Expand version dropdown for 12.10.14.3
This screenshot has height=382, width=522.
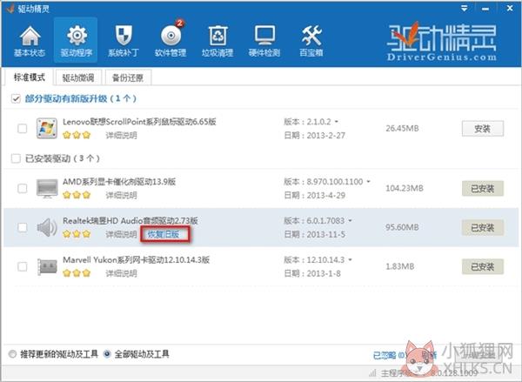click(350, 259)
